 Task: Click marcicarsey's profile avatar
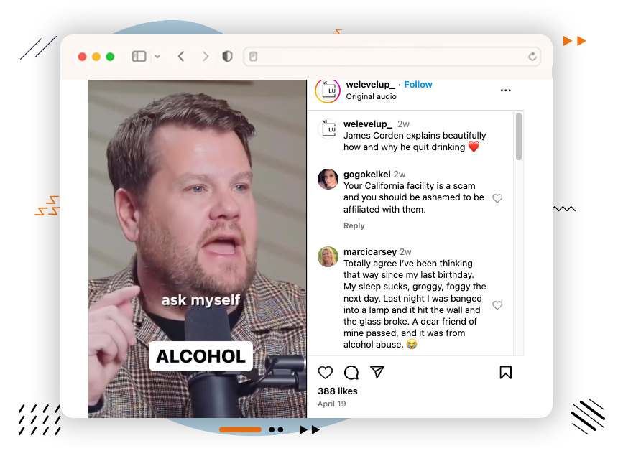(x=328, y=256)
